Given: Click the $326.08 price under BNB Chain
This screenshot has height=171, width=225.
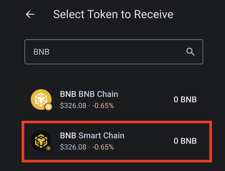Looking at the screenshot, I should (x=73, y=106).
